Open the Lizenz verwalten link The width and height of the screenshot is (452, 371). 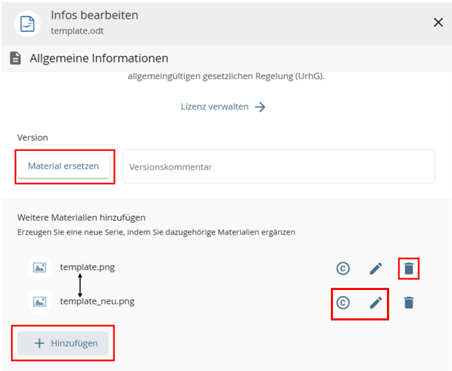pos(215,107)
